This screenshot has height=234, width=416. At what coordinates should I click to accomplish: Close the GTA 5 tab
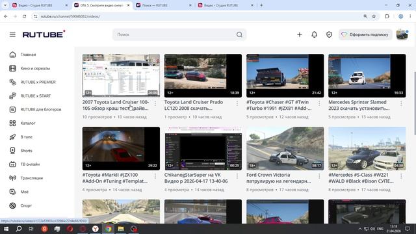click(x=128, y=5)
